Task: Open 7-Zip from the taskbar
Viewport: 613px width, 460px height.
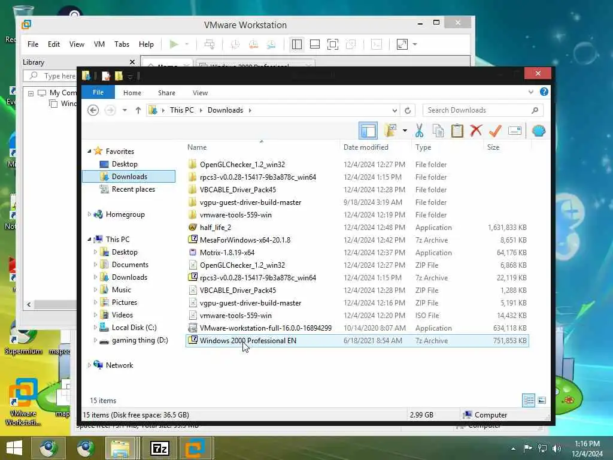Action: (159, 448)
